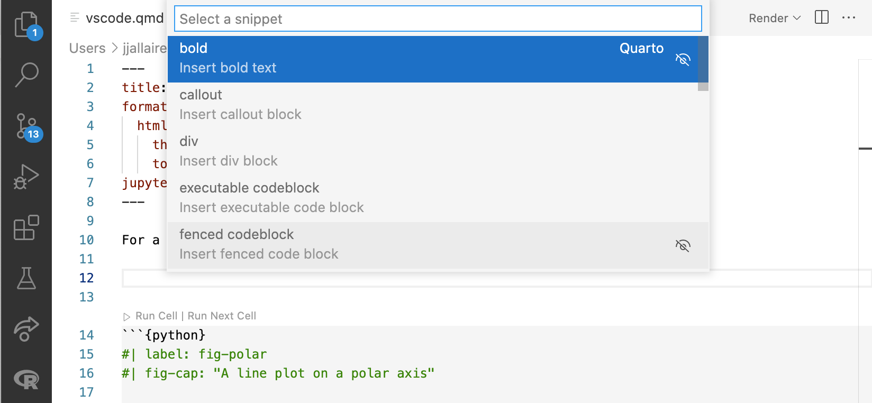The height and width of the screenshot is (403, 872).
Task: Click inside the Select a snippet field
Action: [370, 19]
